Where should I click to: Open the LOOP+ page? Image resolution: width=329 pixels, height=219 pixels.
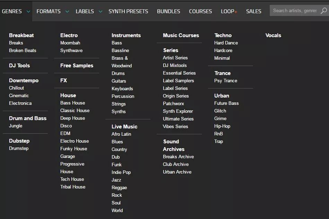(x=229, y=11)
